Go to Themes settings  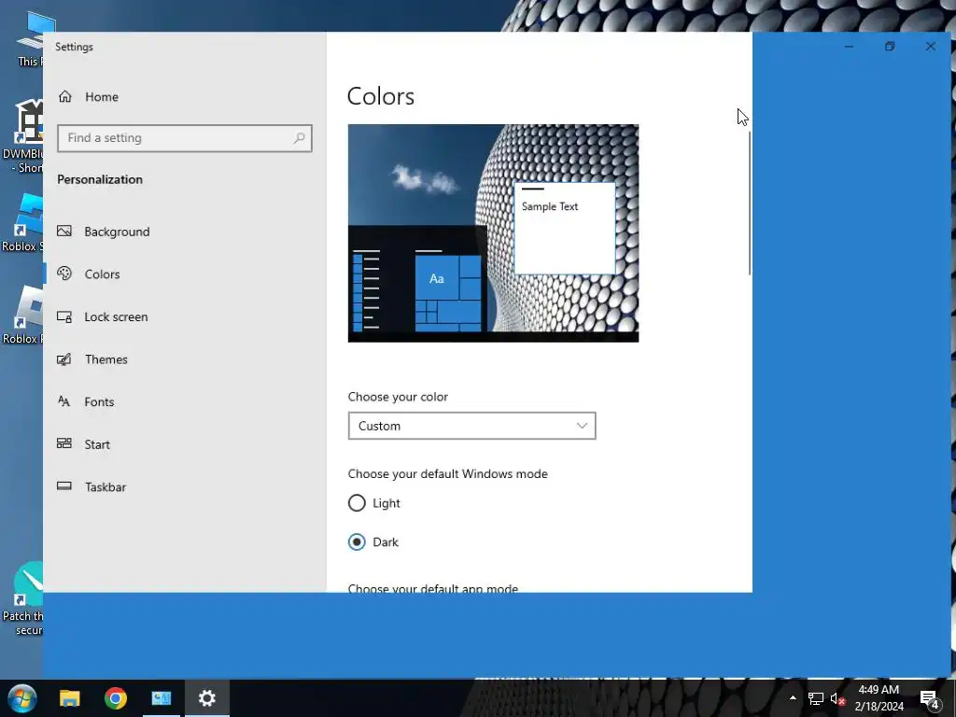tap(184, 359)
